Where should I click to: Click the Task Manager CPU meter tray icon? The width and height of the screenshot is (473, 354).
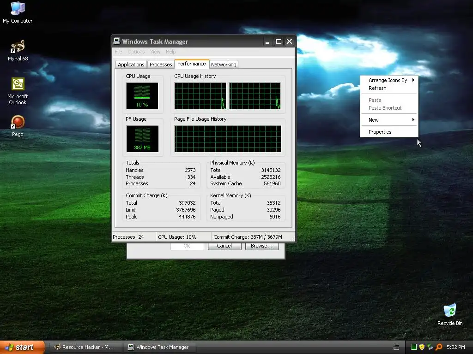coord(413,347)
